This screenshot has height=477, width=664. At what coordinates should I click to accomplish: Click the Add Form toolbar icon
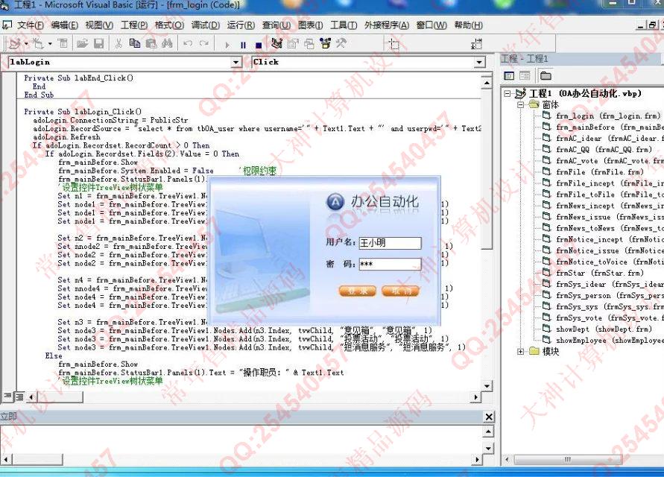pos(38,43)
